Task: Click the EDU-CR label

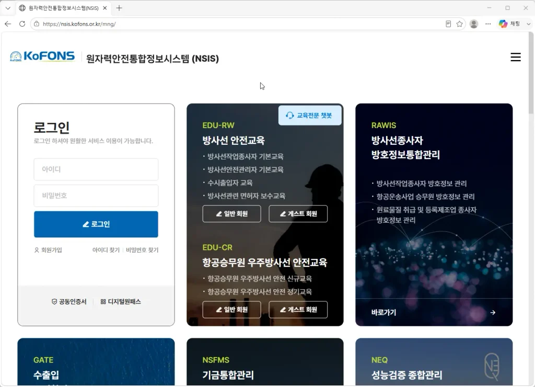Action: point(217,247)
